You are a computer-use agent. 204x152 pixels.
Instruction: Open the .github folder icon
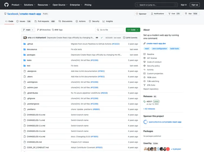tap(24, 44)
